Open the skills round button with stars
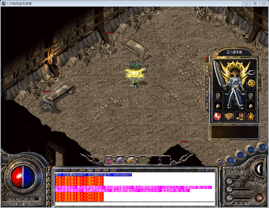Viewport: 269px width, 208px height. tap(251, 149)
